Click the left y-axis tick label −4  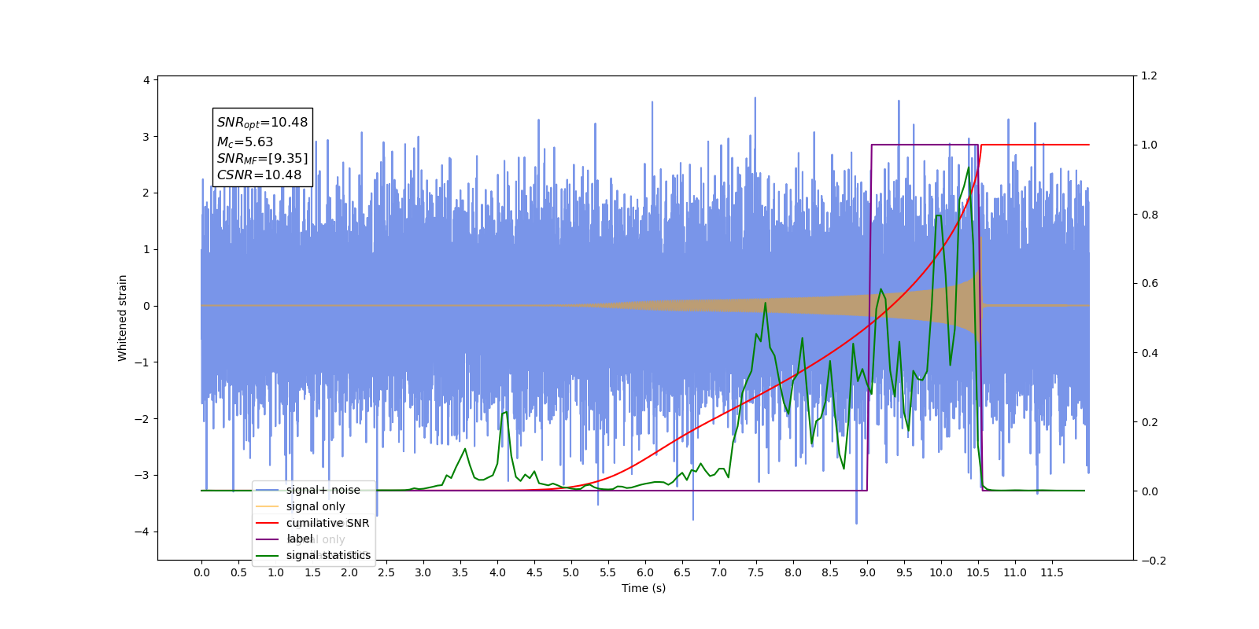coord(141,532)
